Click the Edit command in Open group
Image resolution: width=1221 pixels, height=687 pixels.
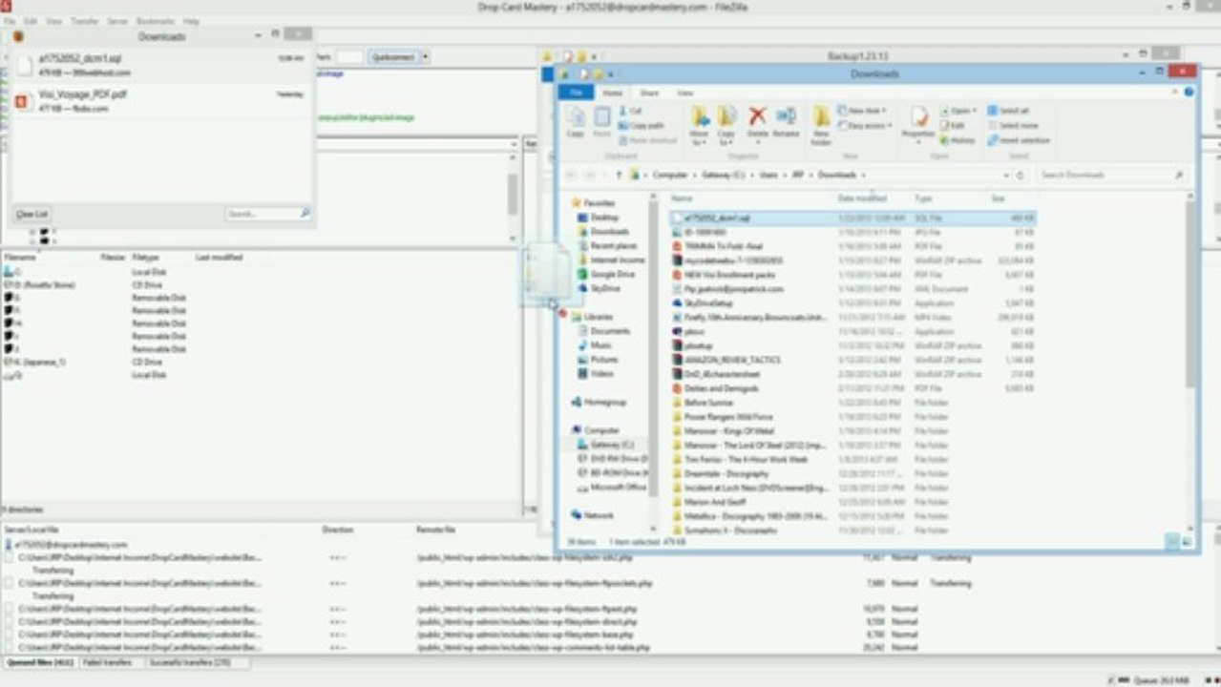pyautogui.click(x=952, y=125)
